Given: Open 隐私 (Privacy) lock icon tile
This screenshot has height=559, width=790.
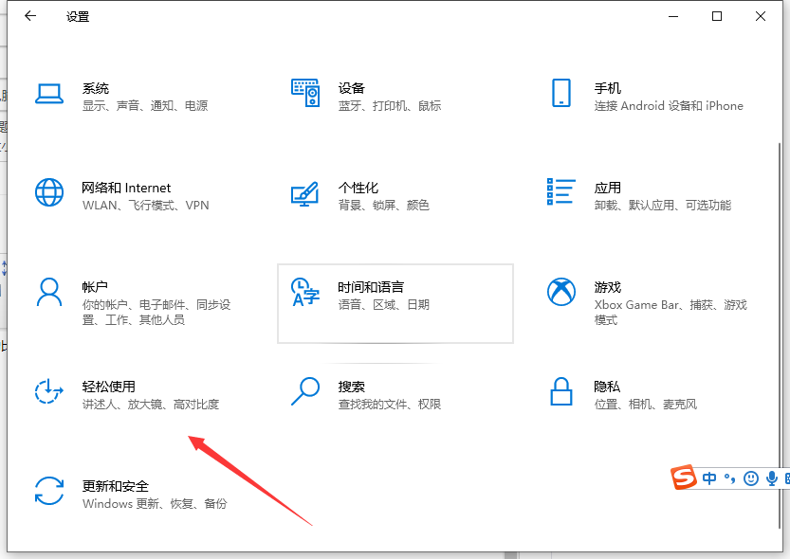Looking at the screenshot, I should pyautogui.click(x=561, y=390).
